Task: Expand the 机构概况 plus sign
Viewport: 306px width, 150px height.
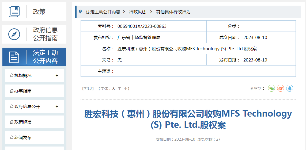Action: click(x=57, y=76)
